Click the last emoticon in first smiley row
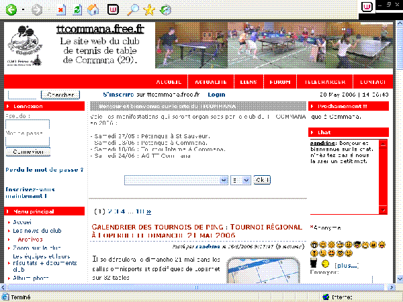Image resolution: width=403 pixels, height=302 pixels. [x=382, y=245]
